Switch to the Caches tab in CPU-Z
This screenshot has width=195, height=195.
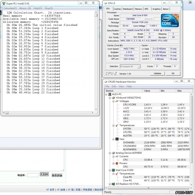click(x=117, y=9)
